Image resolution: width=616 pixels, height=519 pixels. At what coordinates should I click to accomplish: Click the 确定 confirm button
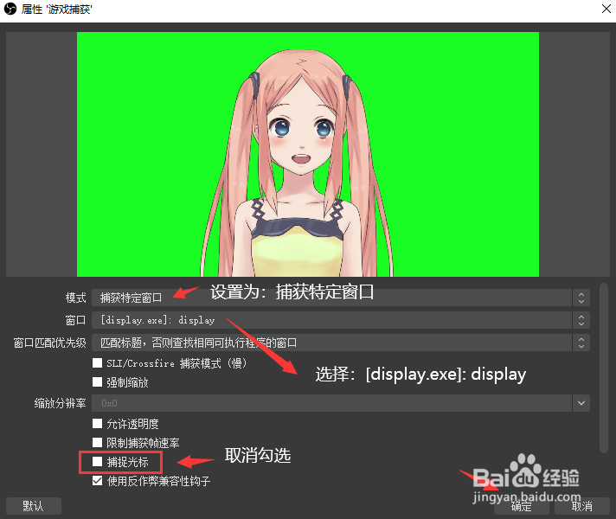point(522,506)
